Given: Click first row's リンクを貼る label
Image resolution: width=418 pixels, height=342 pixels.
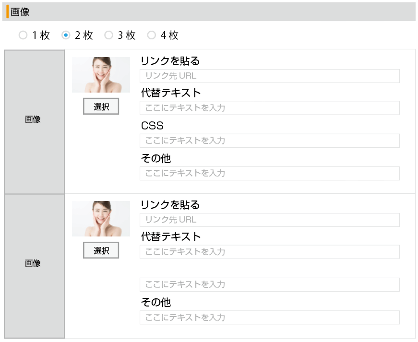Looking at the screenshot, I should (170, 61).
